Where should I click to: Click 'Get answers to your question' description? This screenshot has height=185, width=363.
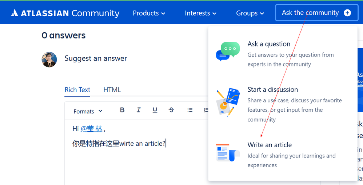coord(291,59)
